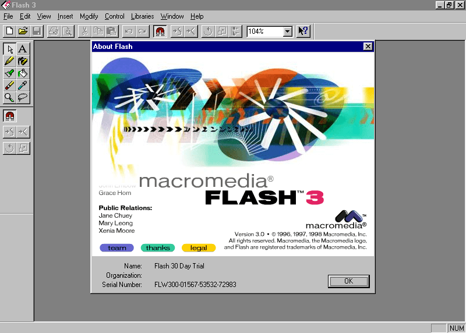Click the blue team button
The height and width of the screenshot is (333, 466).
[117, 248]
